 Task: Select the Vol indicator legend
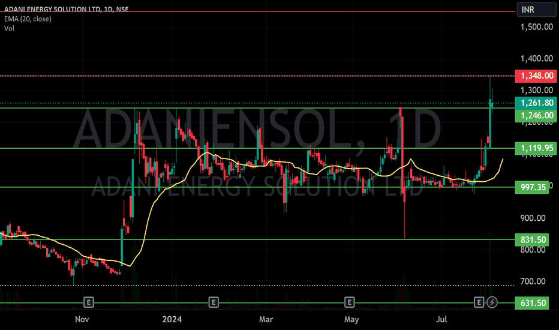pyautogui.click(x=9, y=28)
